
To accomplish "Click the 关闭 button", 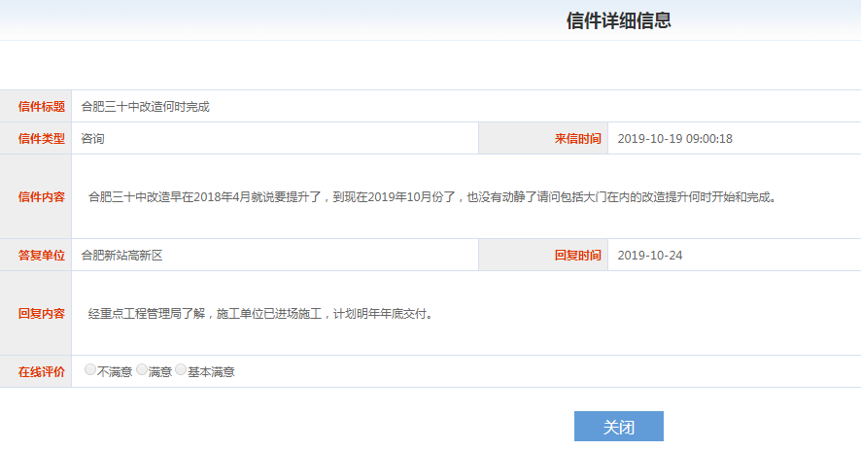I will click(619, 427).
